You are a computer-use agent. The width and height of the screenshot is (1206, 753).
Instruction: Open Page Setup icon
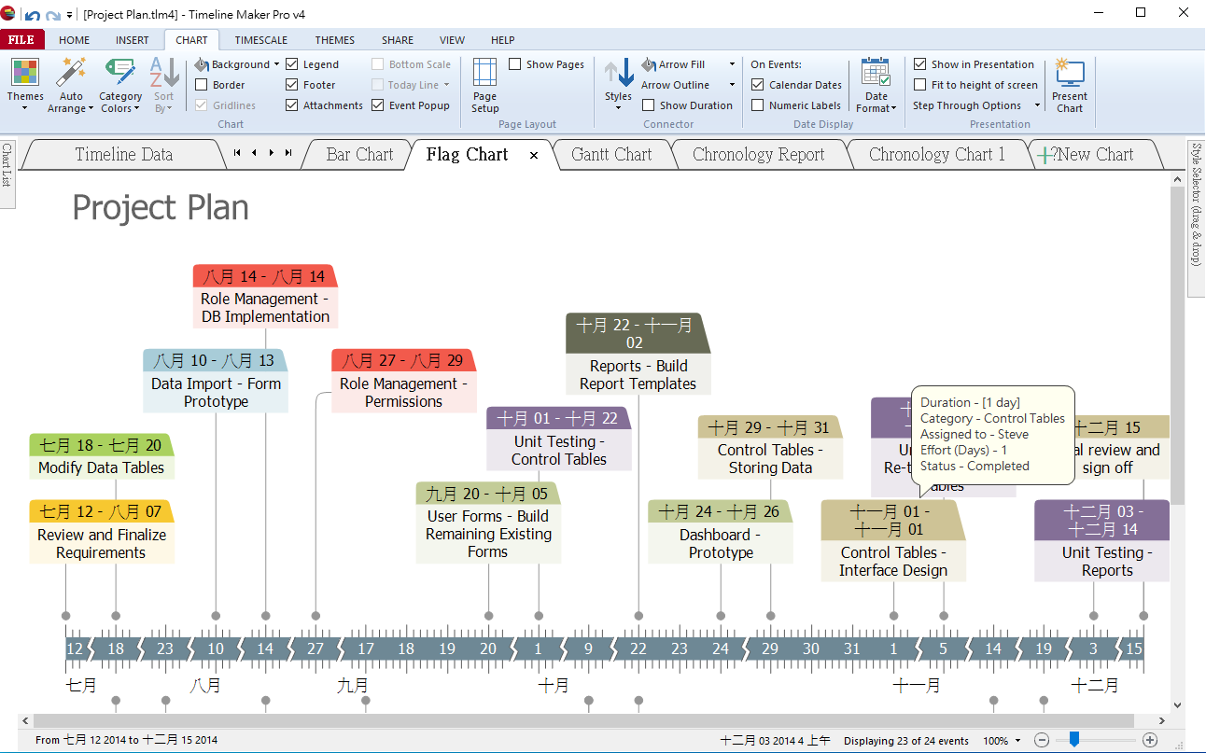coord(484,73)
